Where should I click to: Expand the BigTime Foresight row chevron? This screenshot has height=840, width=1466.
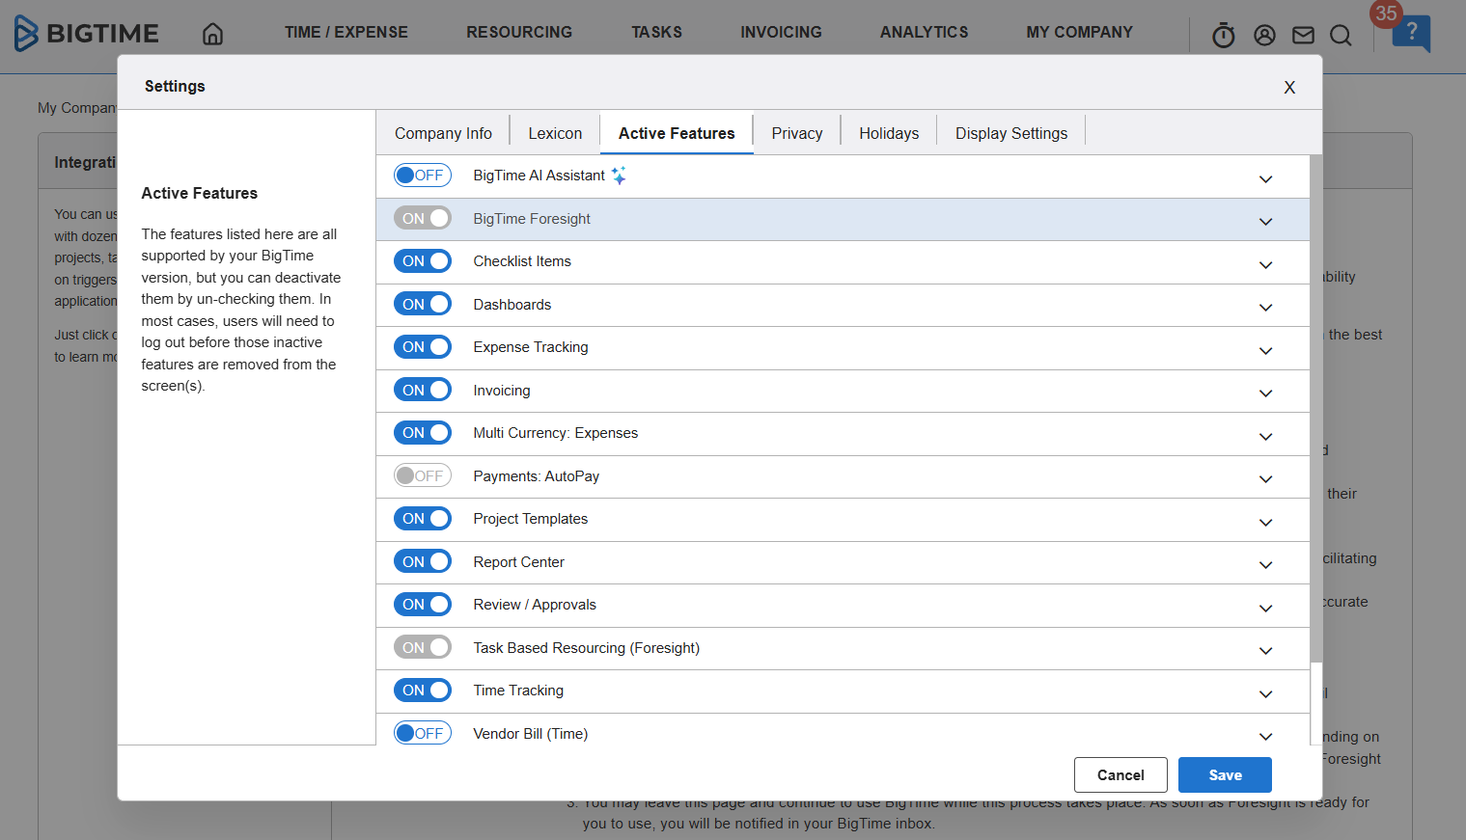1265,222
